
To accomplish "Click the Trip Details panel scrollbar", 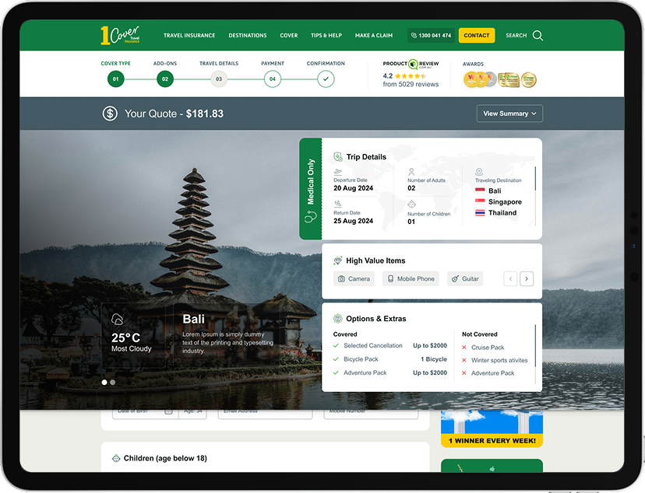I will coord(535,179).
